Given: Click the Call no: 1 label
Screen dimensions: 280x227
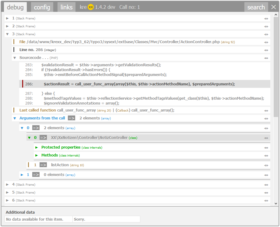Looking at the screenshot, I should pyautogui.click(x=129, y=7).
